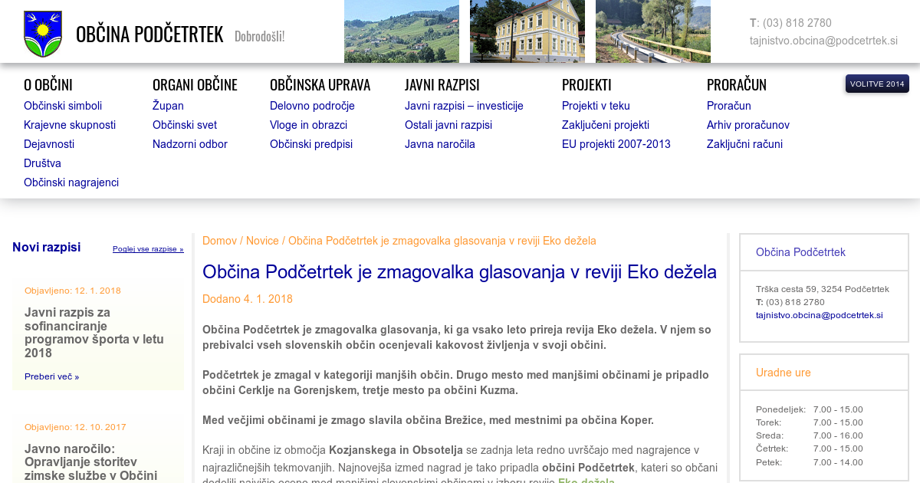Open Krajevne skupnosti menu item
Viewport: 920px width, 483px height.
coord(70,125)
